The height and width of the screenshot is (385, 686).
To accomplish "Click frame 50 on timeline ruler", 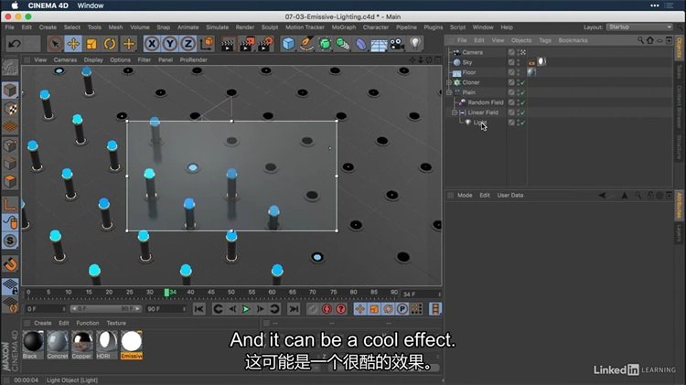I will (231, 293).
